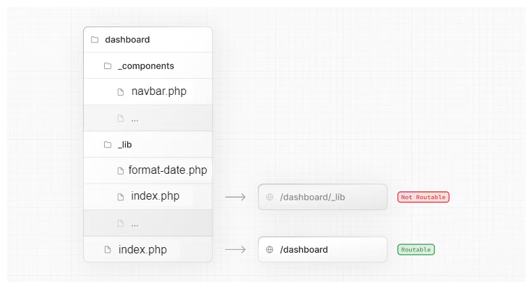Click the _lib folder icon
The width and height of the screenshot is (532, 289).
coord(108,144)
